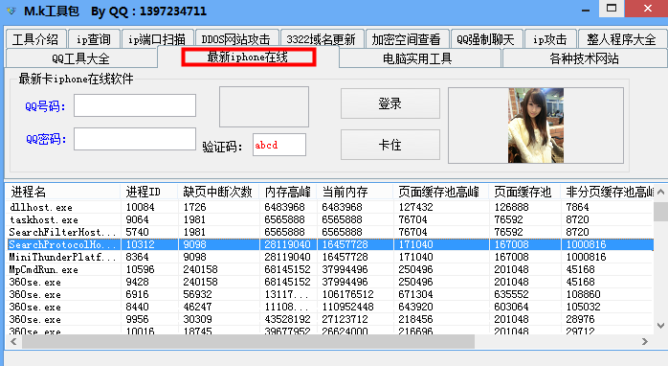Screen dimensions: 668x366
Task: Click the 验证码 field containing abcd
Action: pyautogui.click(x=279, y=145)
